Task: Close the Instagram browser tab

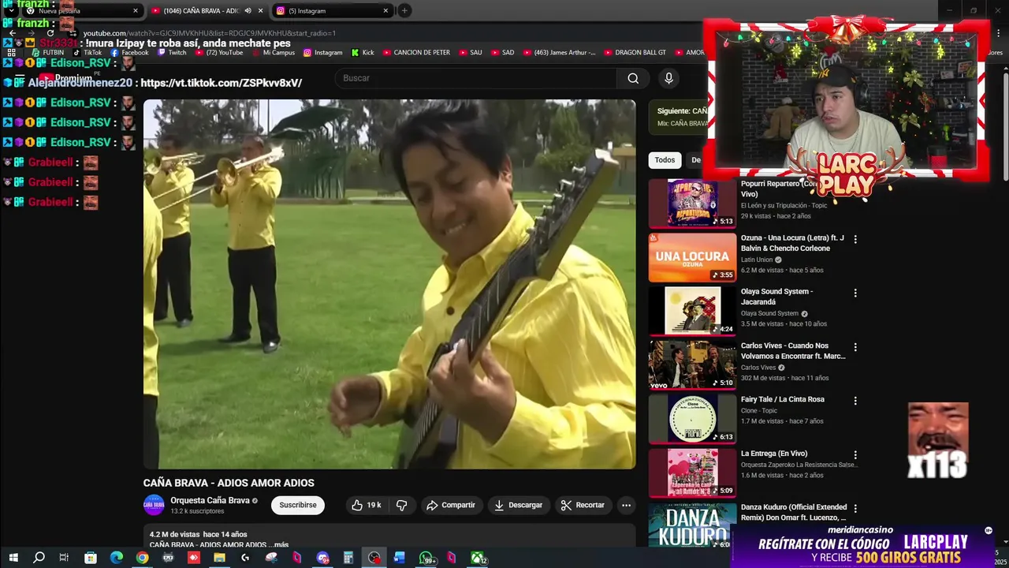Action: tap(385, 11)
